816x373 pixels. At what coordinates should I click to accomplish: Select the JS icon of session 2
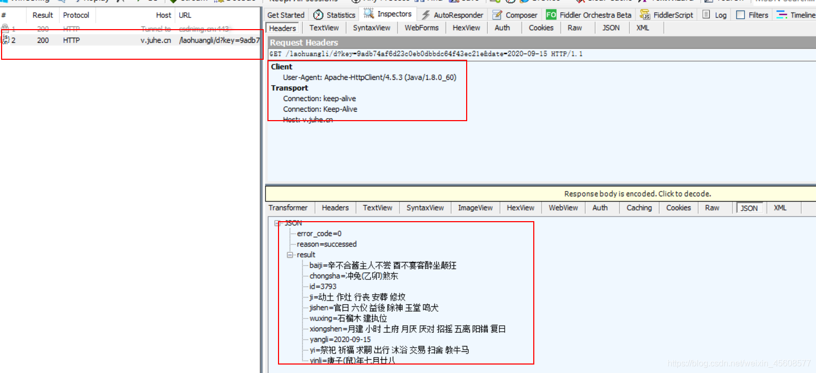tap(6, 40)
